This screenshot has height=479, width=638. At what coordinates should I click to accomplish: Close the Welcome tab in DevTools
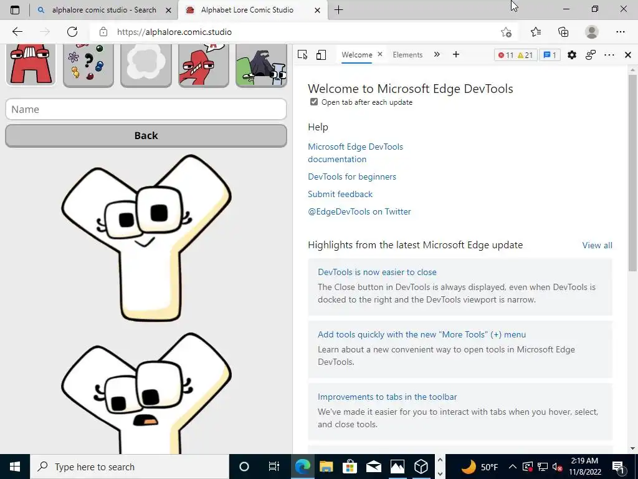[380, 54]
